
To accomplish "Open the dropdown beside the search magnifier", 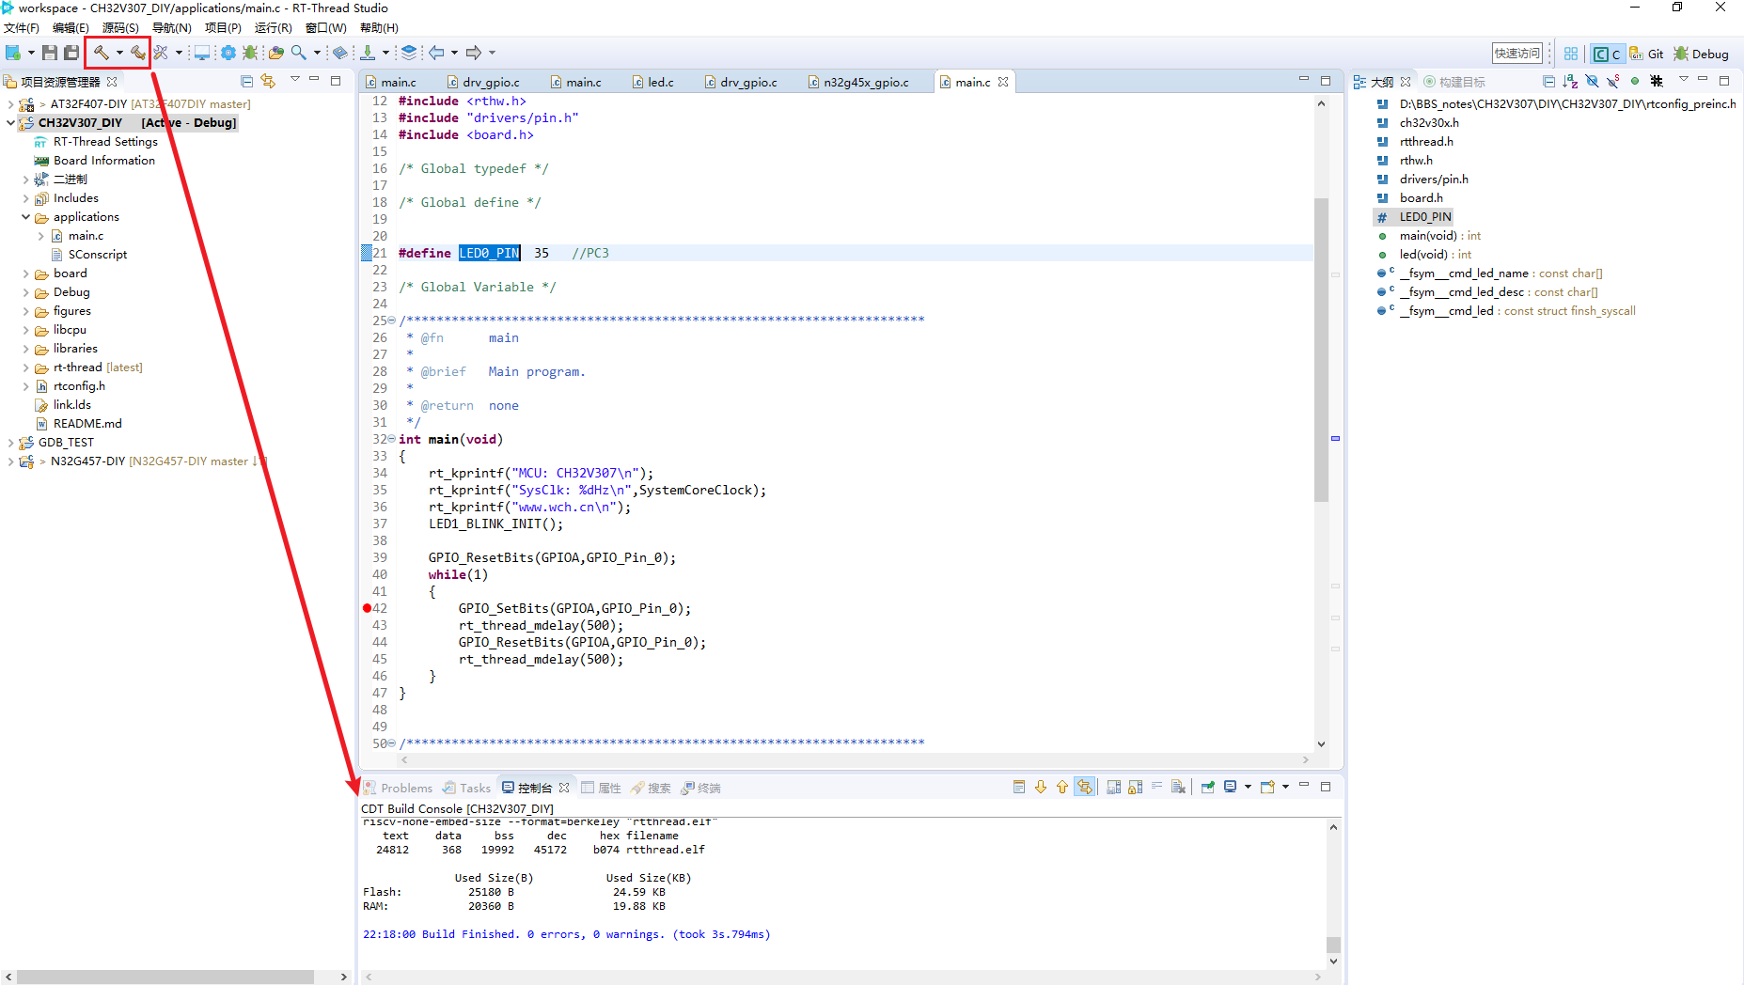I will click(317, 53).
